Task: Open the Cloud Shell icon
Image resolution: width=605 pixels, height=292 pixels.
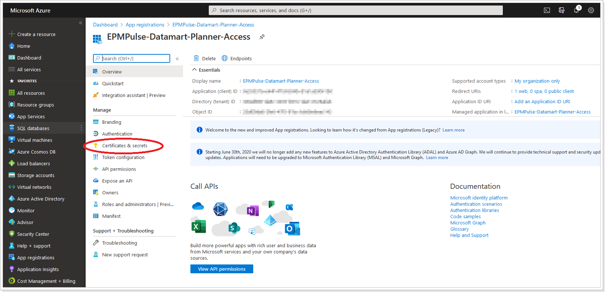Action: tap(547, 10)
